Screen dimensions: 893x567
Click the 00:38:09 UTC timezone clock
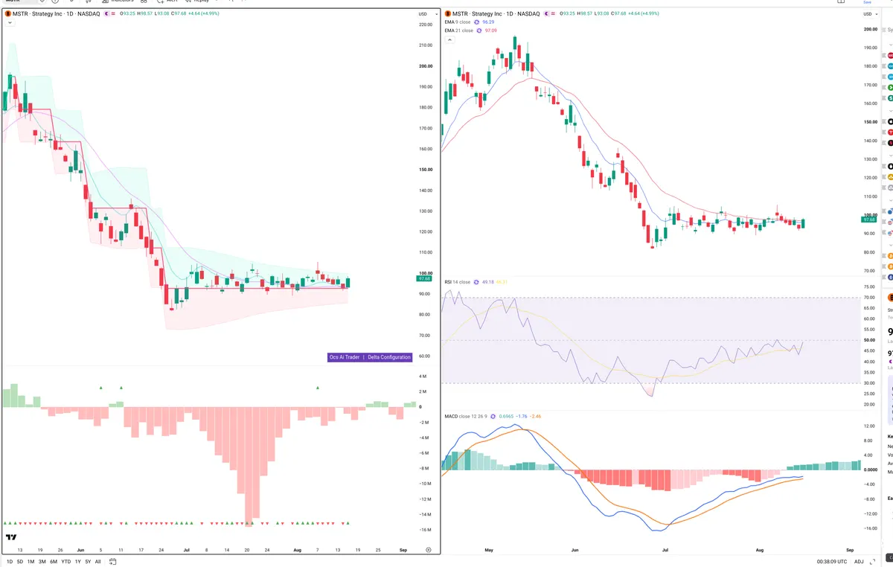click(832, 562)
